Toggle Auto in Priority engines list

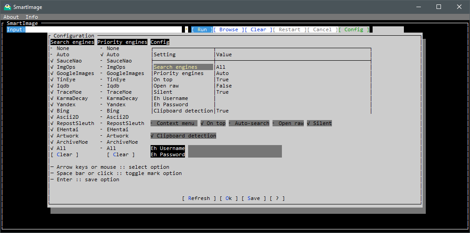click(110, 54)
